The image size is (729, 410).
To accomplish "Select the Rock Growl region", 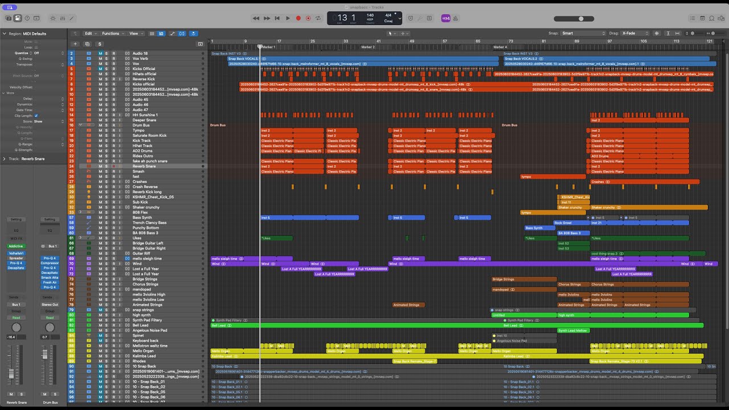I will click(x=572, y=223).
